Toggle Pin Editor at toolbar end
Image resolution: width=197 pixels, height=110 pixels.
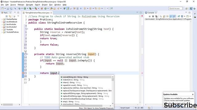(111, 9)
